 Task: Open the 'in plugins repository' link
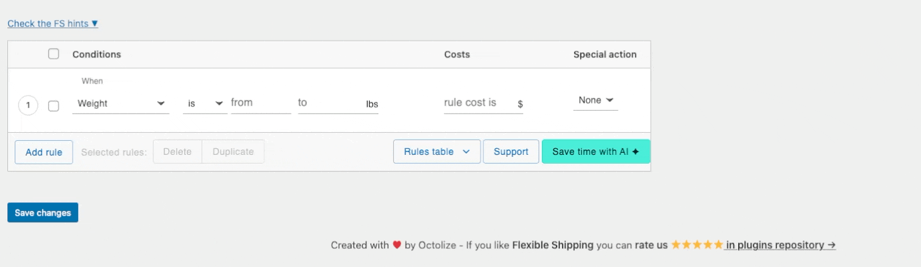(x=781, y=245)
